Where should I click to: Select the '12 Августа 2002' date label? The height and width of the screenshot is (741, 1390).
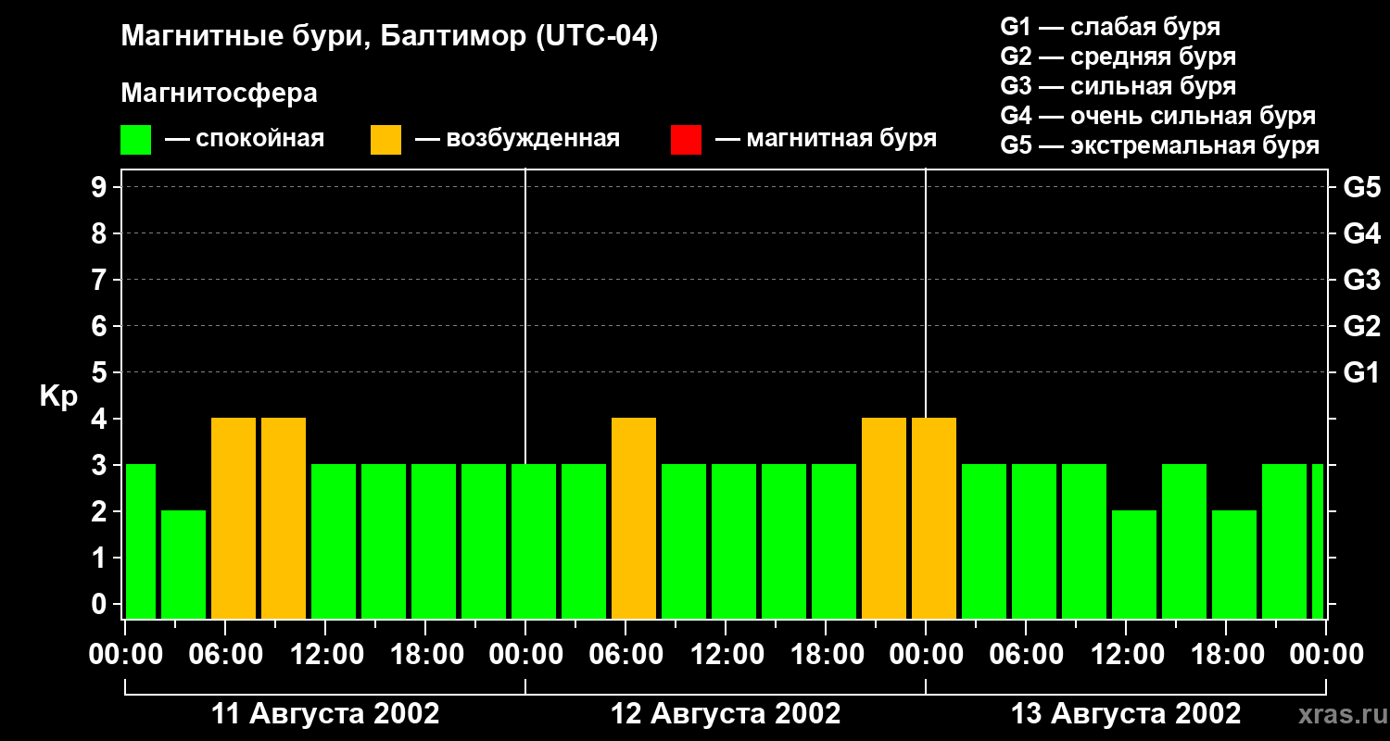tap(726, 714)
